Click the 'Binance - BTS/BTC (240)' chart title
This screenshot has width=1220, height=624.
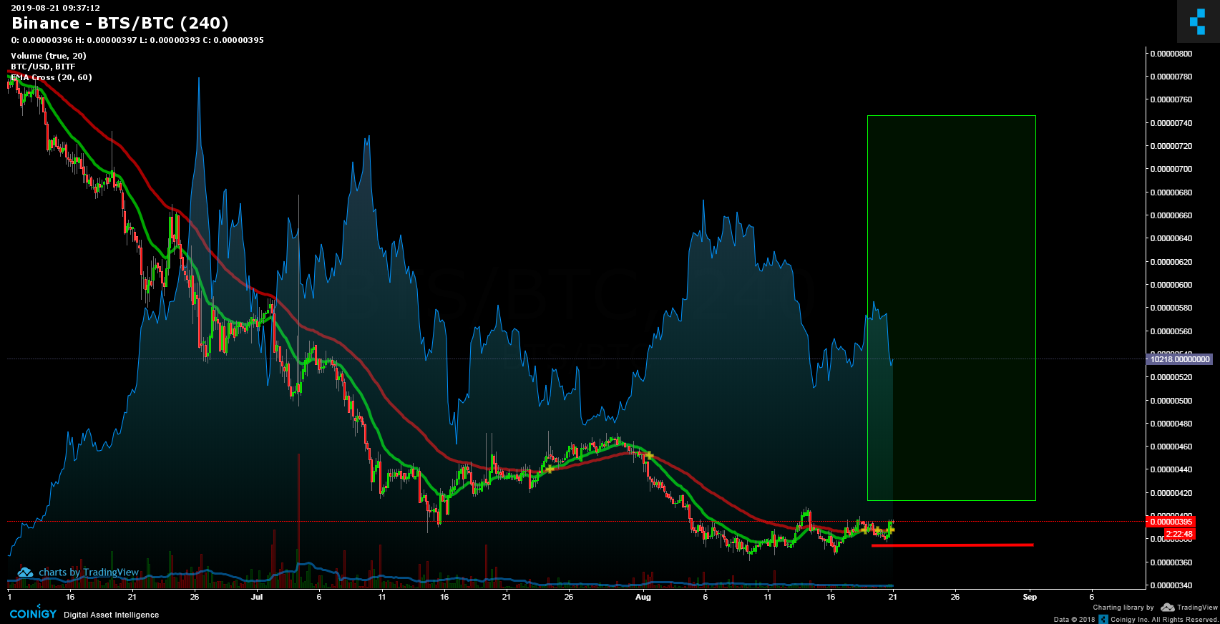pyautogui.click(x=120, y=24)
